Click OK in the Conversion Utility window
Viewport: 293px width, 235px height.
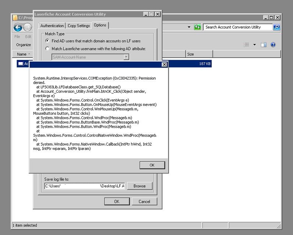point(117,202)
